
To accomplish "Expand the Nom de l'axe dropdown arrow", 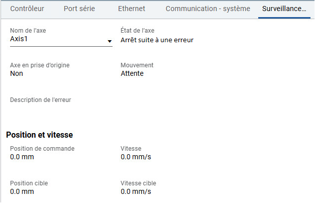I will coord(110,41).
